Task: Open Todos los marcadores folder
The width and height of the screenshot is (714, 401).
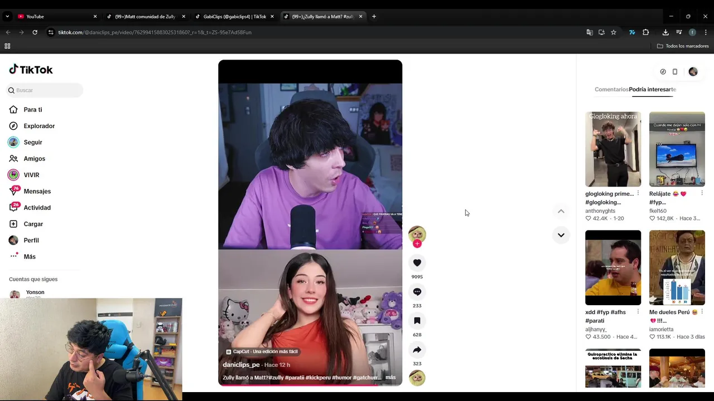Action: [683, 46]
